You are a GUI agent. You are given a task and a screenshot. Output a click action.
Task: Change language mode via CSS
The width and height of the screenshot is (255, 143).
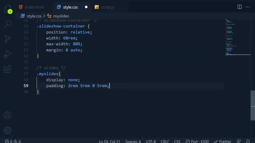tap(177, 141)
